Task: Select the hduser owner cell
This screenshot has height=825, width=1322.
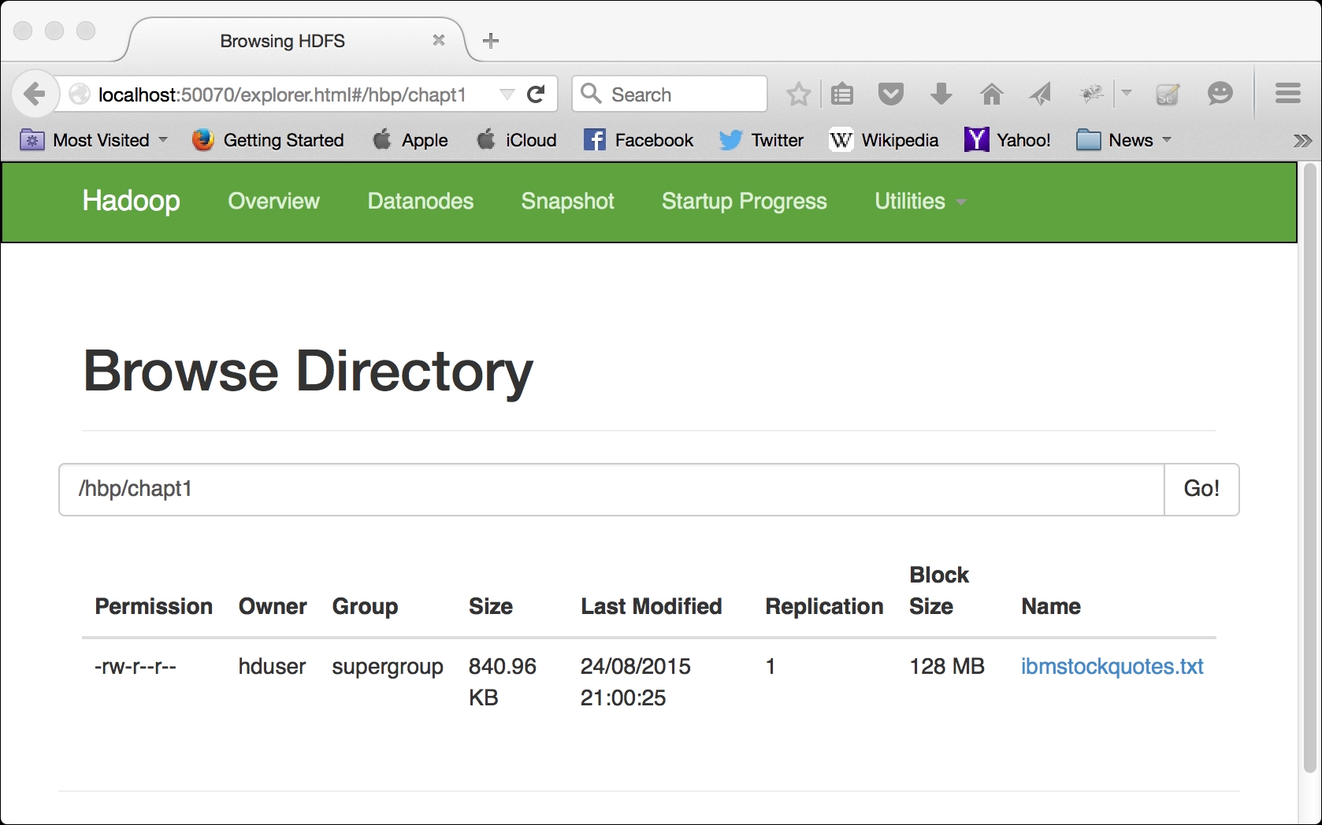Action: pyautogui.click(x=272, y=667)
